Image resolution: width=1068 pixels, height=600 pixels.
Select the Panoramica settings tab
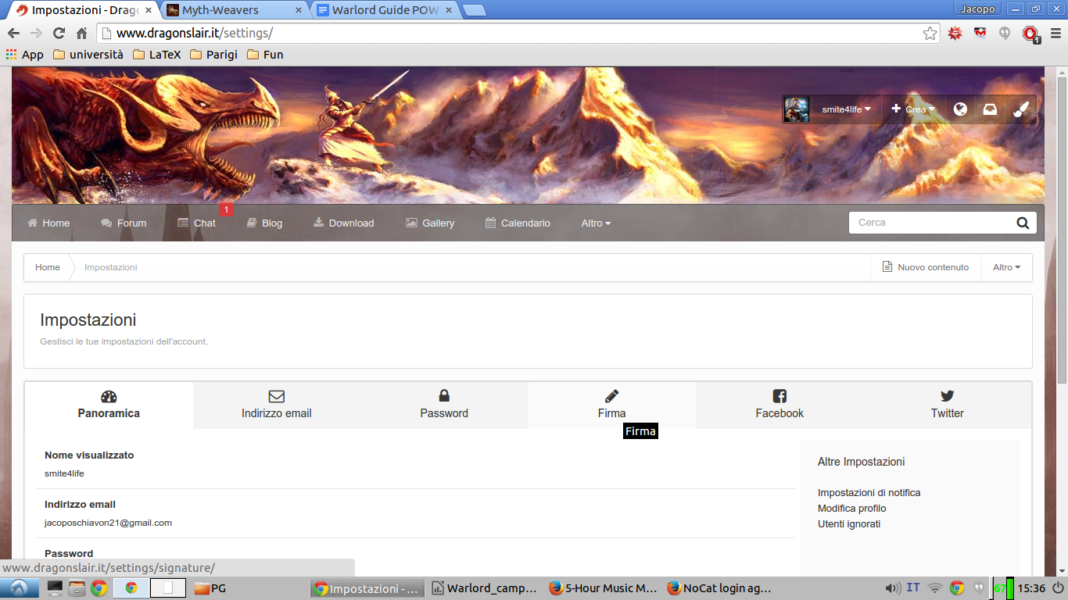tap(109, 405)
